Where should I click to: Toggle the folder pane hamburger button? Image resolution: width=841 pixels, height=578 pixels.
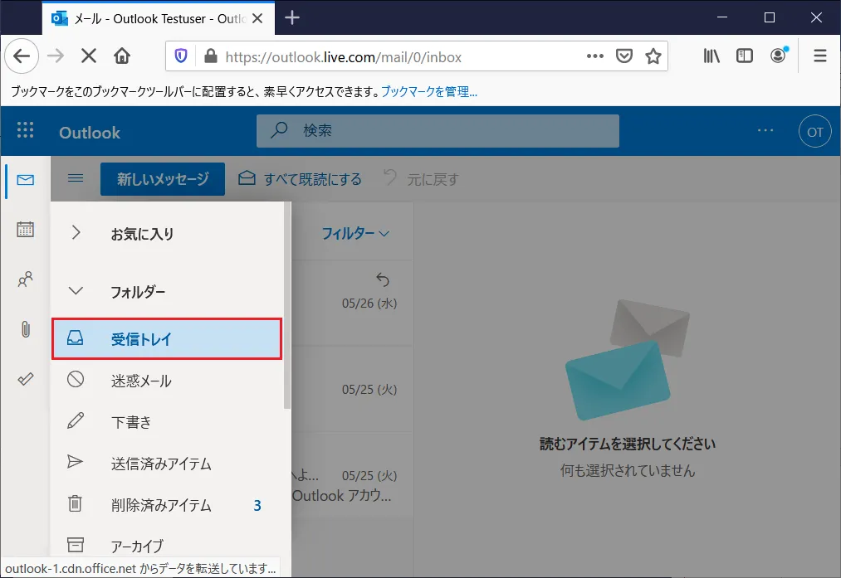76,178
